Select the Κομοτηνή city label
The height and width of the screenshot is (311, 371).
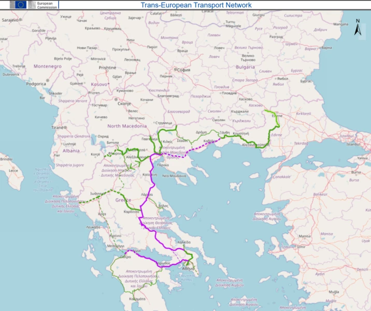click(241, 134)
